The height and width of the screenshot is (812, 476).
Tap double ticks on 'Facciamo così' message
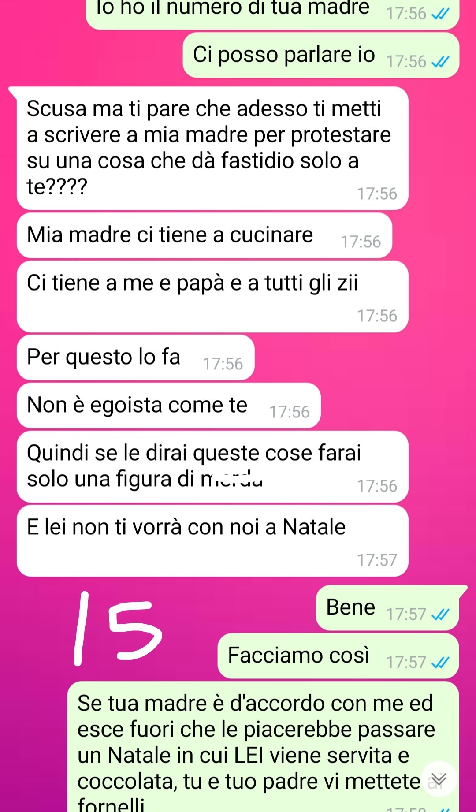pyautogui.click(x=440, y=662)
